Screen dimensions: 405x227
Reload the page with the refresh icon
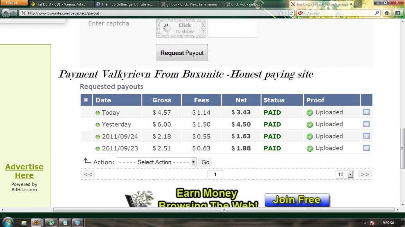291,13
